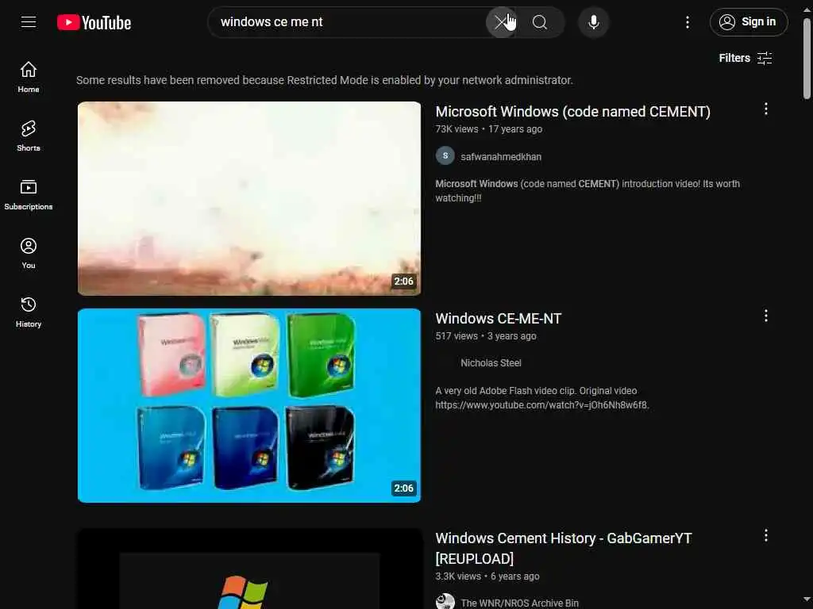This screenshot has width=813, height=609.
Task: Clear the search query with the X button
Action: coord(500,22)
